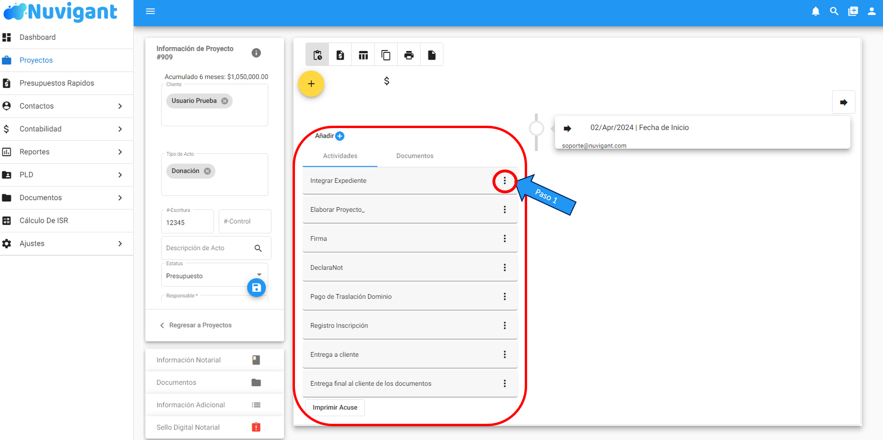The image size is (883, 440).
Task: Open Información Notarial section
Action: (215, 360)
